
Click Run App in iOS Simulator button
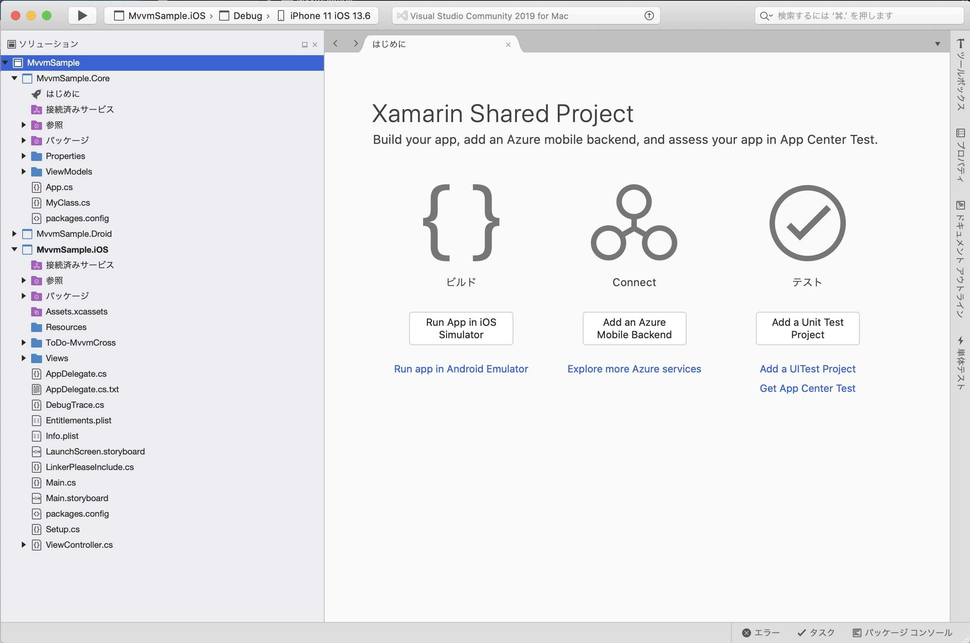click(460, 328)
